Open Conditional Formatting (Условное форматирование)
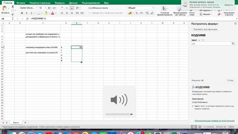 pos(165,11)
